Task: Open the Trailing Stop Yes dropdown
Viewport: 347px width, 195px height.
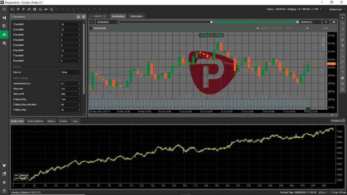Action: [x=70, y=99]
